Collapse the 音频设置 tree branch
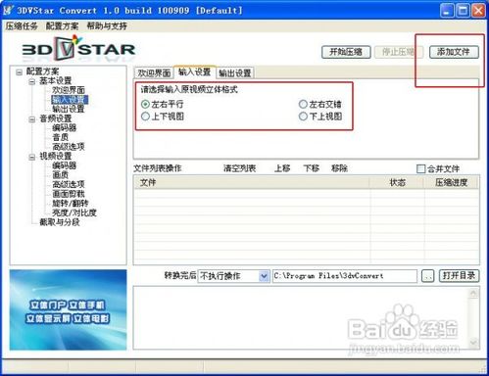 click(31, 119)
